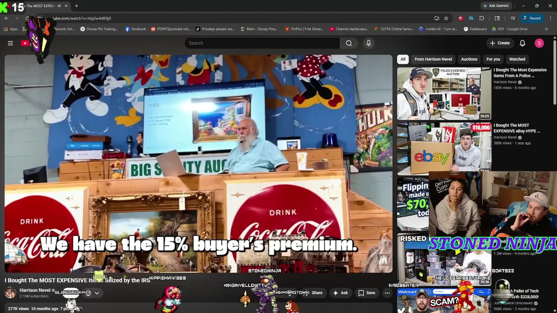Open [TOMT] youtube vid bookmark
557x313 pixels.
point(171,29)
